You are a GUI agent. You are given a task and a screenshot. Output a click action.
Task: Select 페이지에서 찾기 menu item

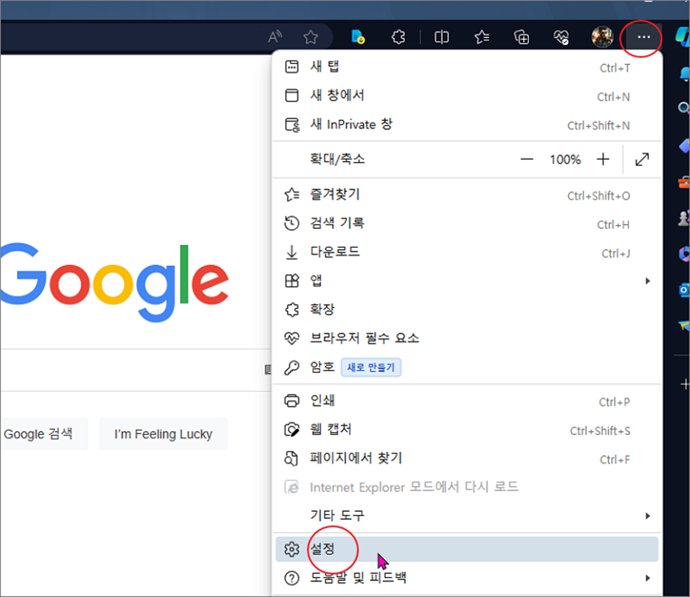click(467, 458)
